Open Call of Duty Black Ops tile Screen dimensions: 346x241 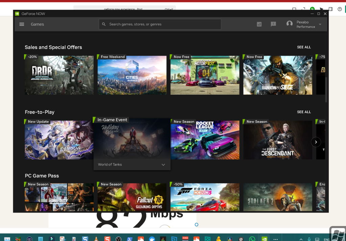[59, 197]
